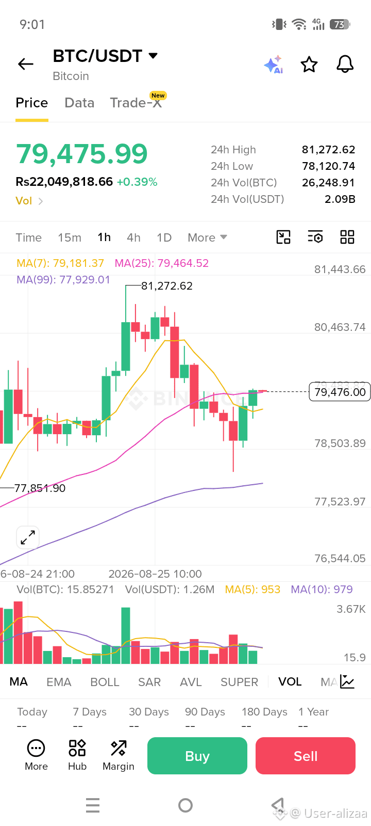This screenshot has width=371, height=826.
Task: Toggle the MA indicator
Action: pyautogui.click(x=19, y=682)
